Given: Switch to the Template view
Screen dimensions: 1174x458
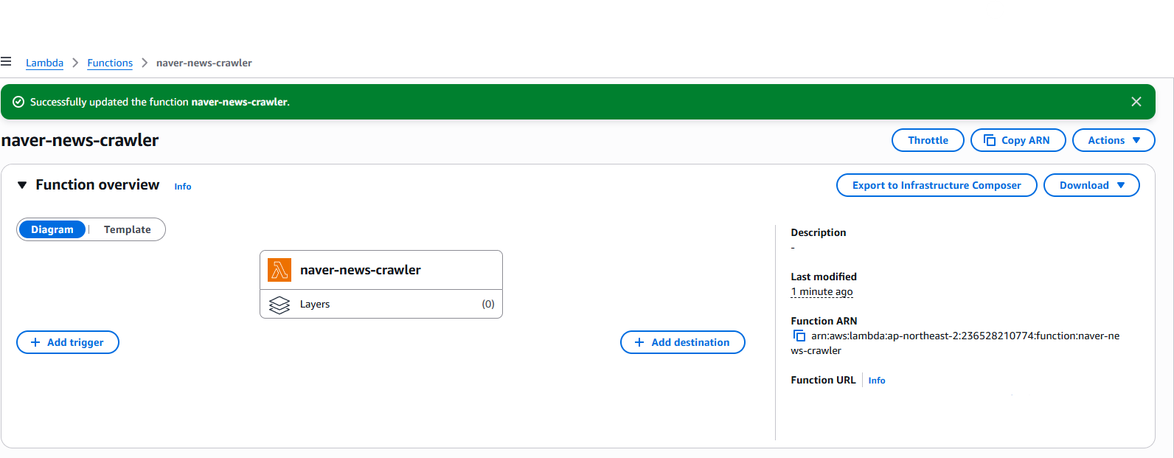Looking at the screenshot, I should (127, 229).
